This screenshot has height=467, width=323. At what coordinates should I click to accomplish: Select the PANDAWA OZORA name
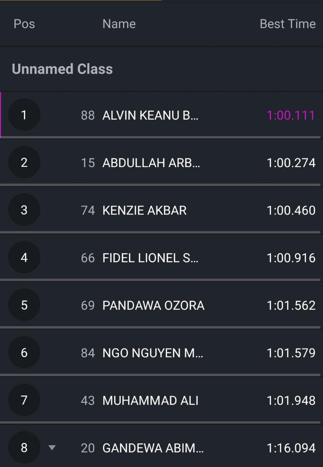click(153, 305)
